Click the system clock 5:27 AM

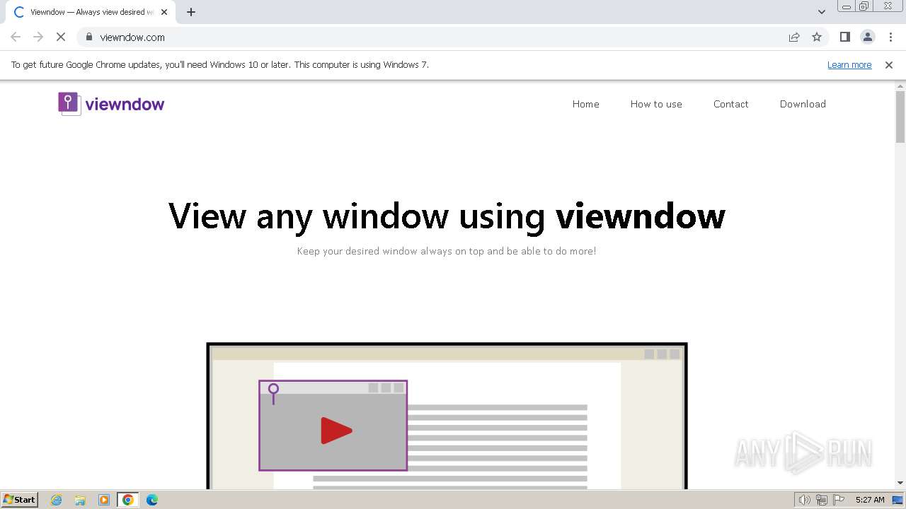pyautogui.click(x=870, y=500)
